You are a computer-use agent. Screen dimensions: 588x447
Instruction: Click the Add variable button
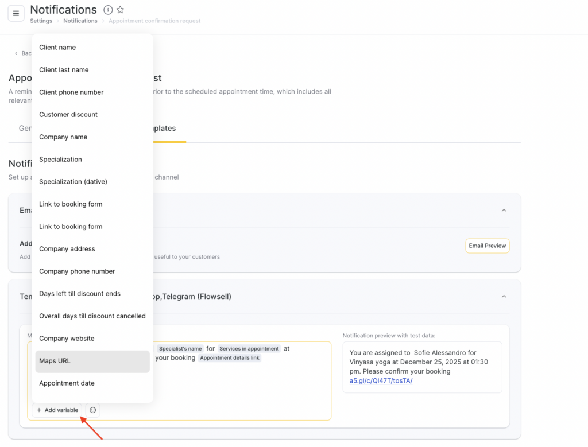(57, 410)
